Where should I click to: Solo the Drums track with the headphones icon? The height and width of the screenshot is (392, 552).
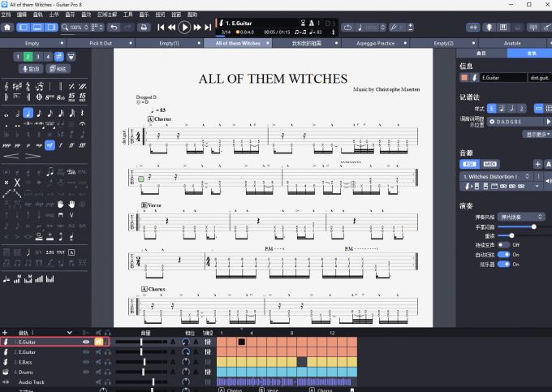point(108,373)
